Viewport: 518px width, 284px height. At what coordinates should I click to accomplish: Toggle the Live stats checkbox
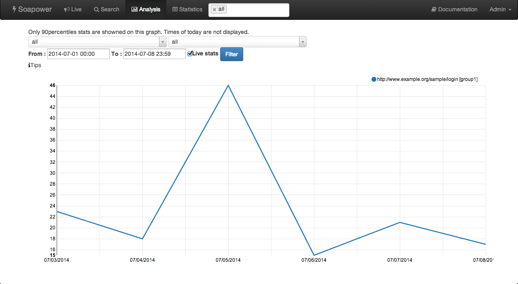tap(190, 53)
